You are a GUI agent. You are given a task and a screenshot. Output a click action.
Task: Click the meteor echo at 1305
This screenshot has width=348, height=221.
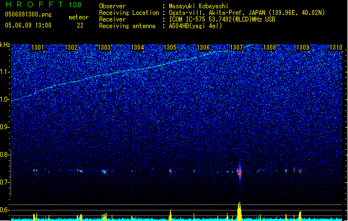point(170,171)
